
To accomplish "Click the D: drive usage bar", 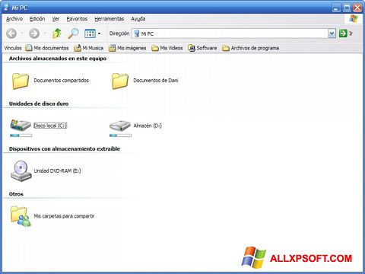I will (120, 135).
